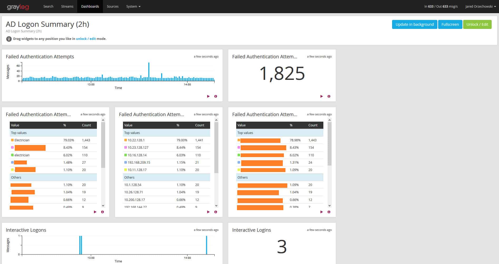Click play on the IP address quick values widget
Image resolution: width=499 pixels, height=264 pixels.
coord(208,212)
